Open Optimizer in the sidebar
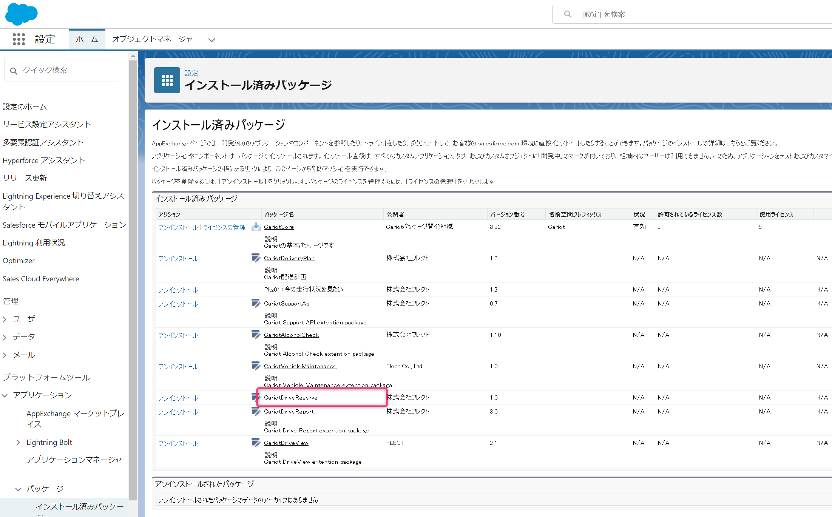This screenshot has height=517, width=832. 19,261
